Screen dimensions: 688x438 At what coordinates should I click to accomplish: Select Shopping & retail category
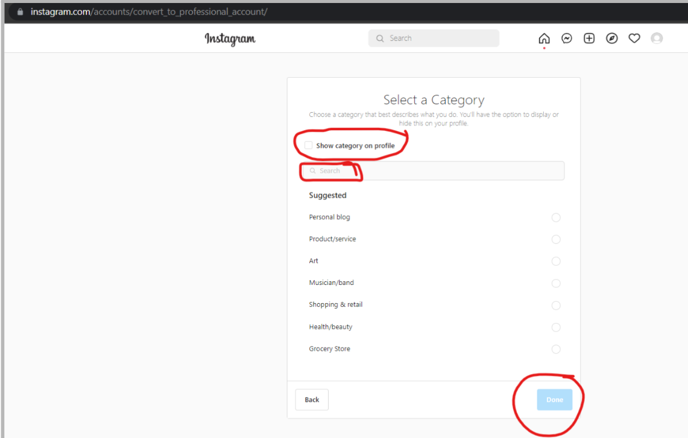(x=556, y=305)
